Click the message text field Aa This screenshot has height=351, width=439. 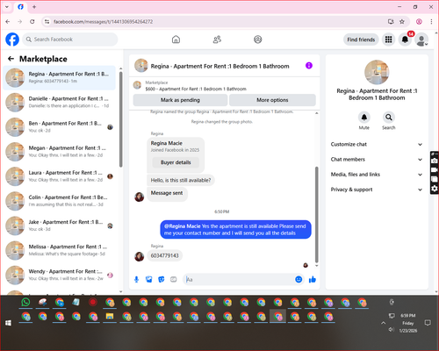click(x=239, y=279)
